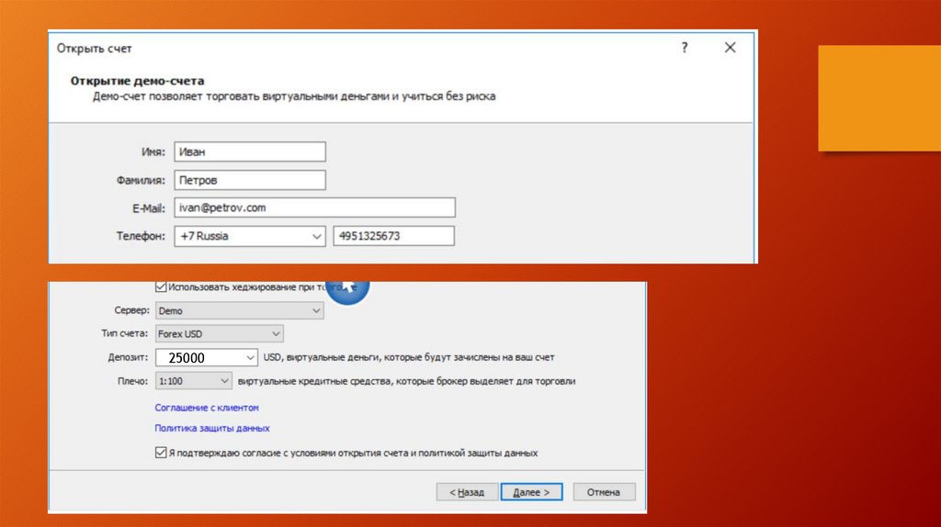
Task: Click the Отмена button
Action: 604,492
